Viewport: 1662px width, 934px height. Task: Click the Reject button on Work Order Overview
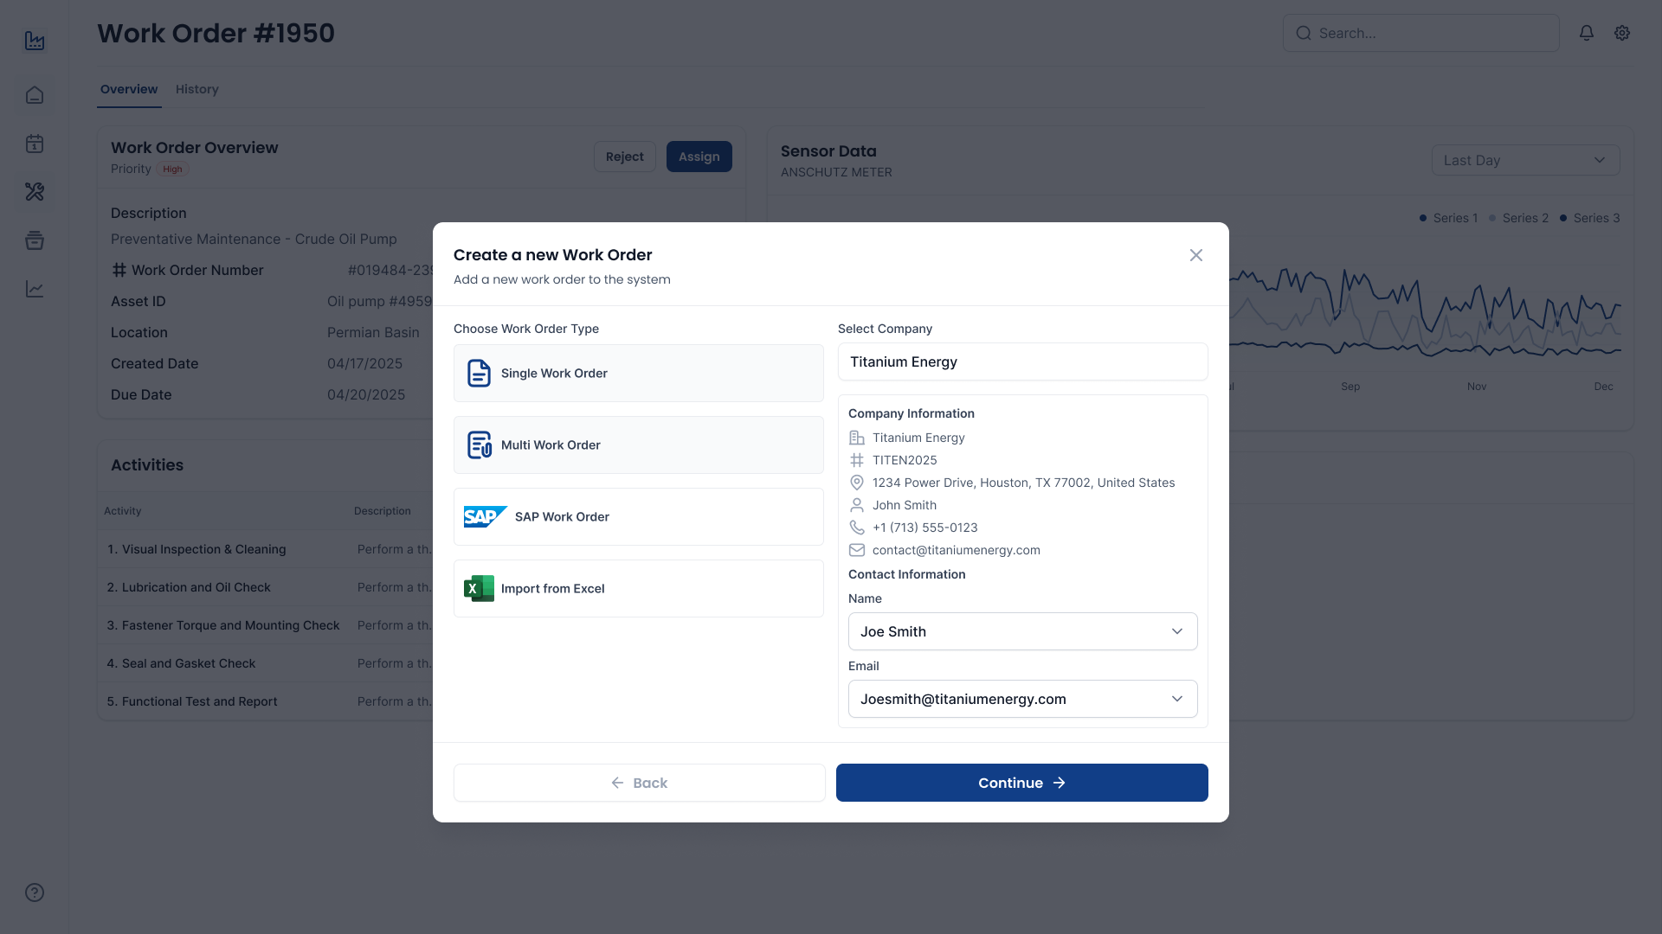[624, 157]
